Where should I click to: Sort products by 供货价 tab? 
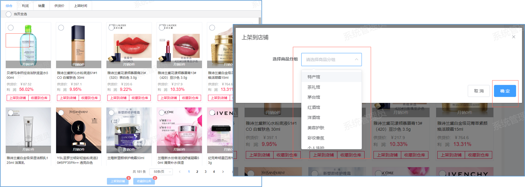(59, 6)
